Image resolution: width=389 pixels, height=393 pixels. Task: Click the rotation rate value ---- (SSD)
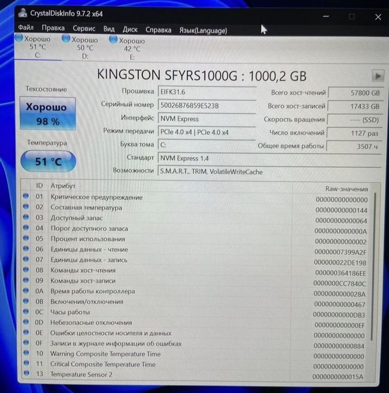354,120
